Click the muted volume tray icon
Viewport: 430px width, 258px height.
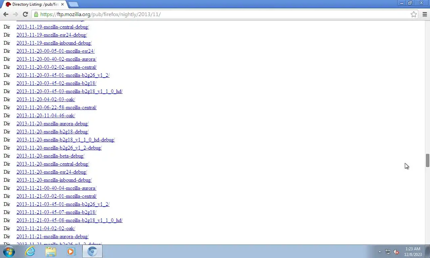pos(396,252)
